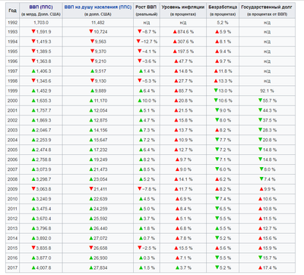Click the red down arrow beside −7.8 %

click(x=139, y=188)
